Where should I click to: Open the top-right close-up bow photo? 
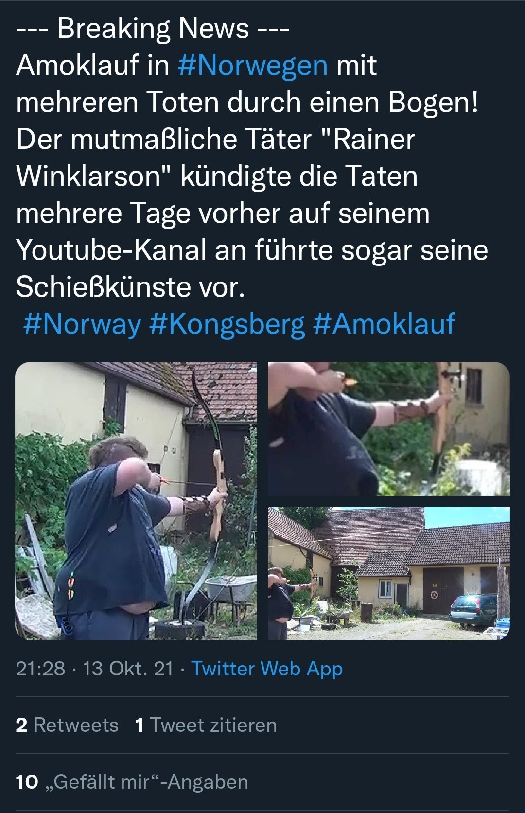click(389, 428)
